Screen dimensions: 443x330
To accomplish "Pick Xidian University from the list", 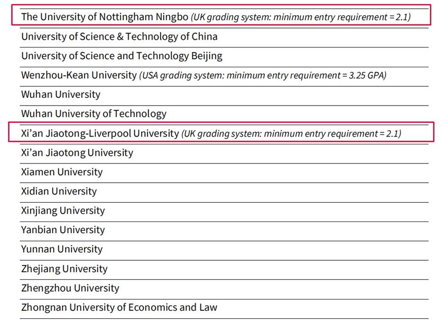I will [59, 192].
